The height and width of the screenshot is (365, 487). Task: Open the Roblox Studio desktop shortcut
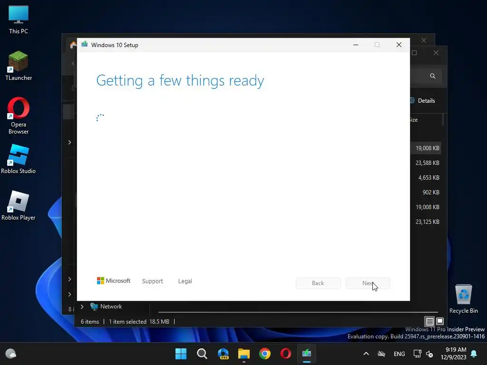[x=19, y=159]
